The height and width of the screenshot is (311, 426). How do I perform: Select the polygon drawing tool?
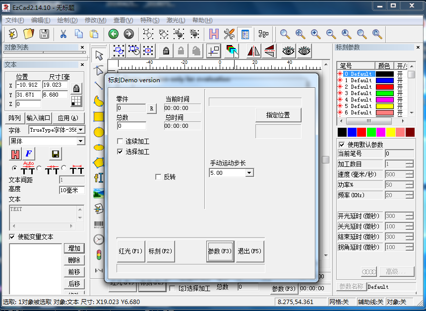pyautogui.click(x=99, y=162)
